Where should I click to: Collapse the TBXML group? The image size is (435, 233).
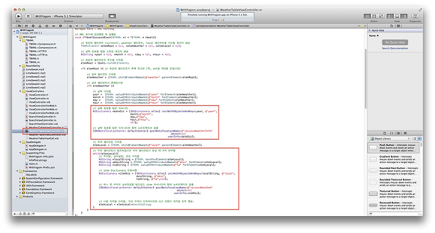point(21,40)
